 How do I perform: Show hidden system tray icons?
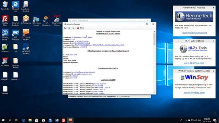185,120
